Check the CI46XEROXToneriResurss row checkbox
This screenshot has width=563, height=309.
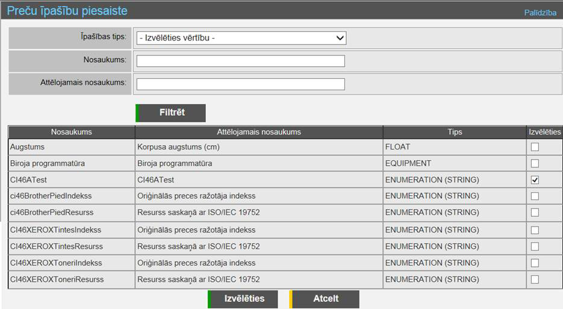pos(535,279)
